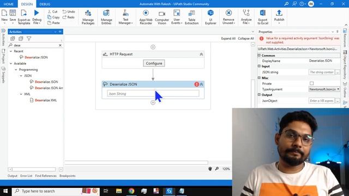Image resolution: width=349 pixels, height=196 pixels.
Task: Click the Windows Start button
Action: tap(5, 191)
